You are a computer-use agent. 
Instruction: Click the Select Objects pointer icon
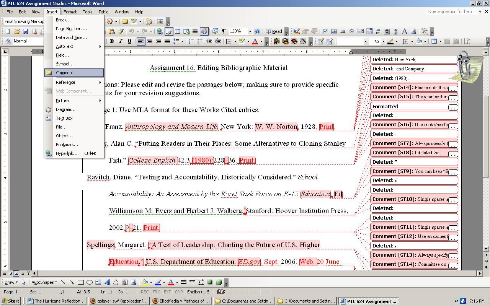[x=23, y=282]
